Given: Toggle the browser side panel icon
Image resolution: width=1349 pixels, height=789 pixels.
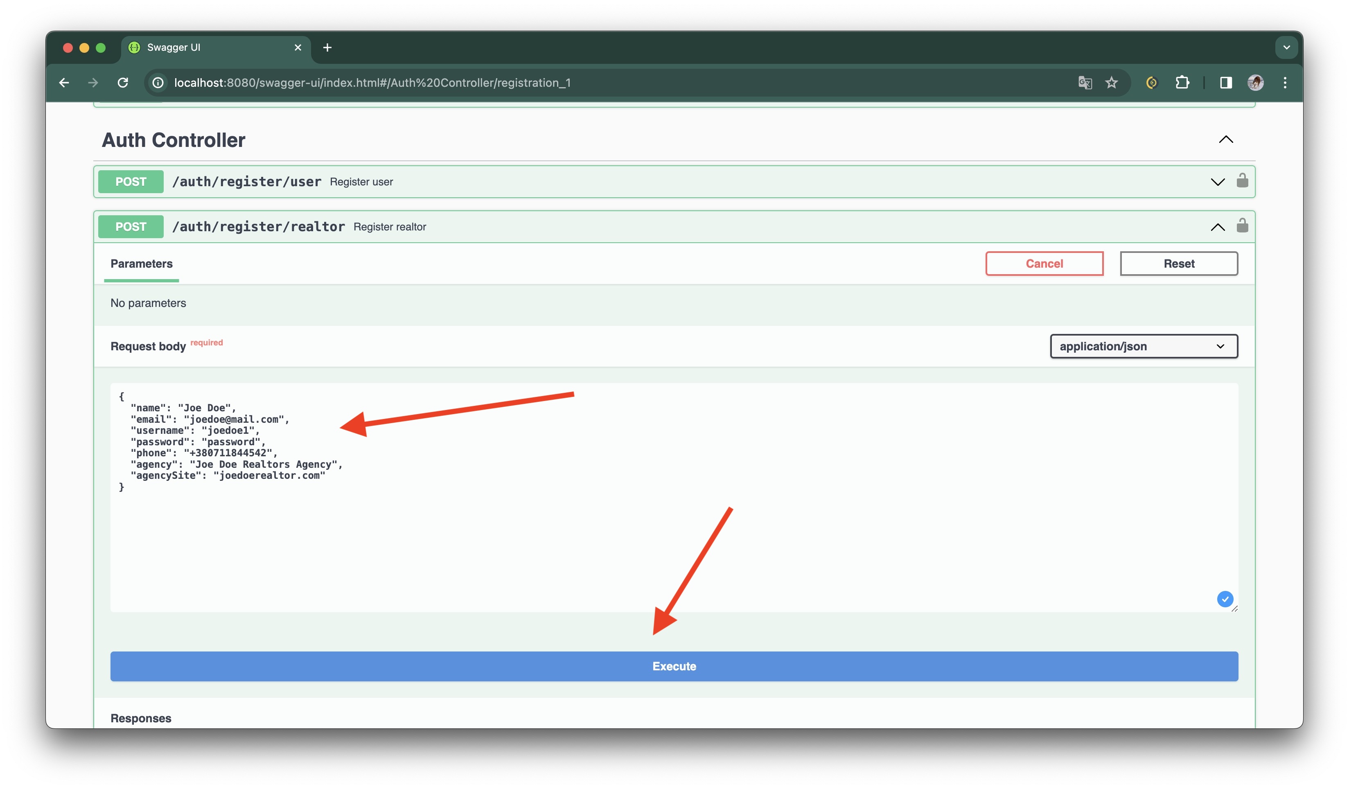Looking at the screenshot, I should [x=1225, y=82].
